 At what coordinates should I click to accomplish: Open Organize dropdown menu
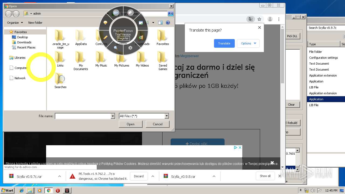[x=15, y=23]
